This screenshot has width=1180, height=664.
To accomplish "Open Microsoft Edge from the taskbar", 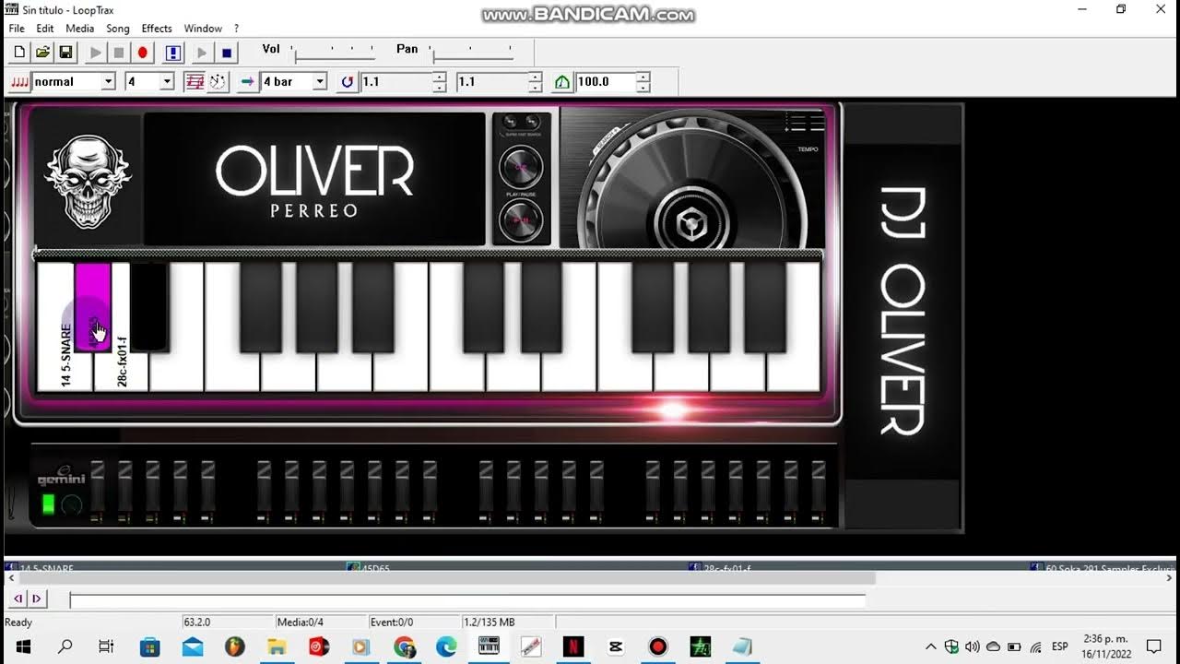I will [x=446, y=646].
